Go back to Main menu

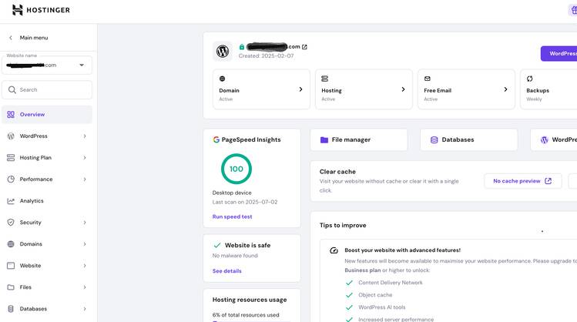click(29, 38)
